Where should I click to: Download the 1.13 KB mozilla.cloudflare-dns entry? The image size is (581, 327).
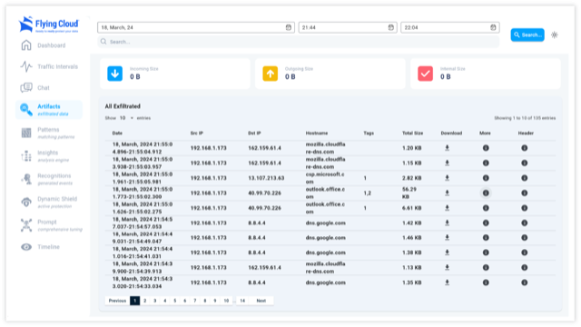tap(448, 267)
